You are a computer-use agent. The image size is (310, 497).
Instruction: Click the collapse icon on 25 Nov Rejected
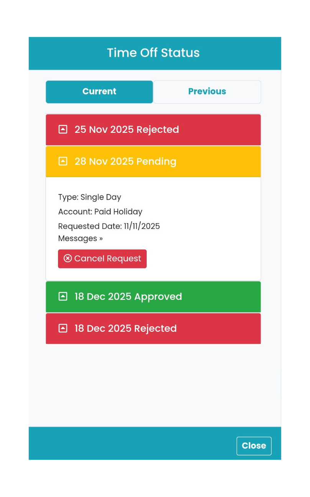point(63,129)
